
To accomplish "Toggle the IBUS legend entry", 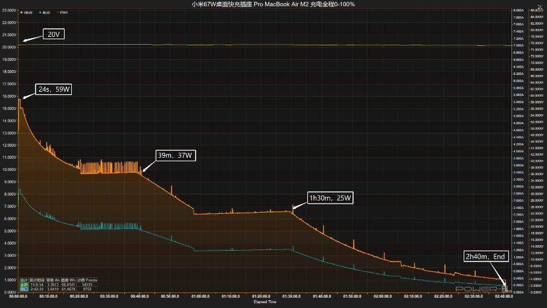I will click(45, 13).
